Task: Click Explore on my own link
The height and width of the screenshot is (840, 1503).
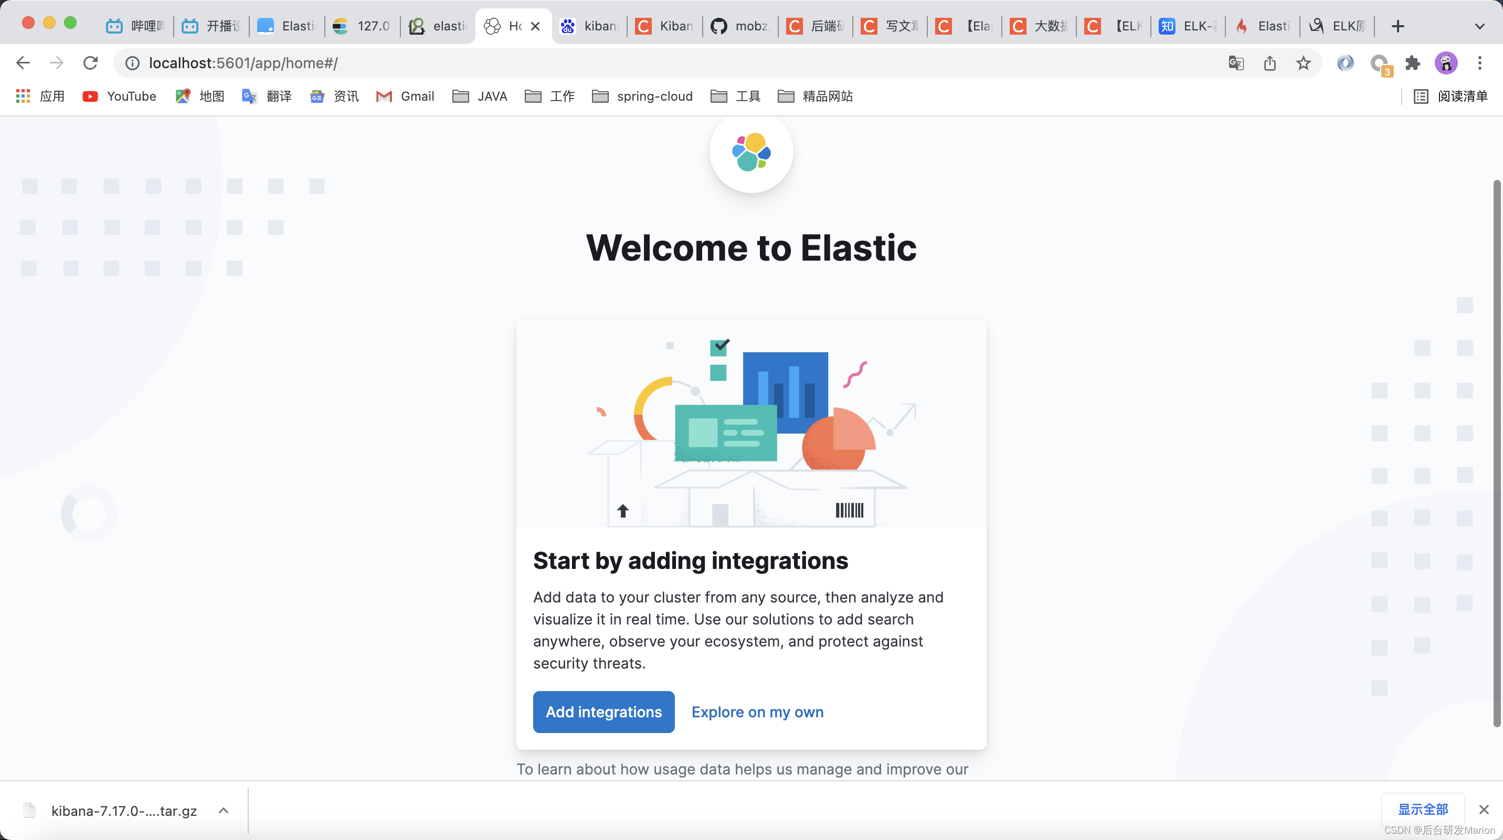Action: 757,712
